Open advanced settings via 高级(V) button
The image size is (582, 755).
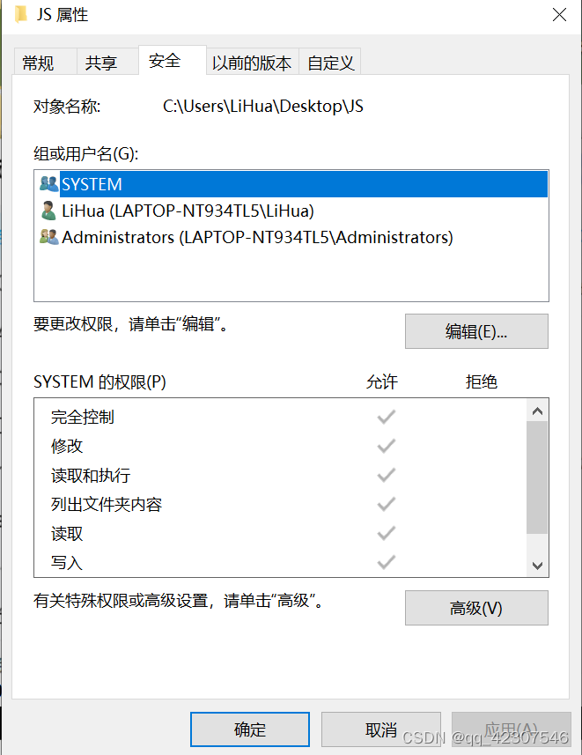pyautogui.click(x=476, y=608)
